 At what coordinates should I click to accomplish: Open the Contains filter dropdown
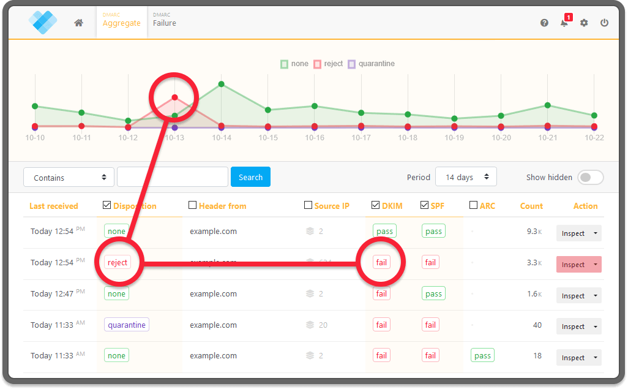click(69, 177)
